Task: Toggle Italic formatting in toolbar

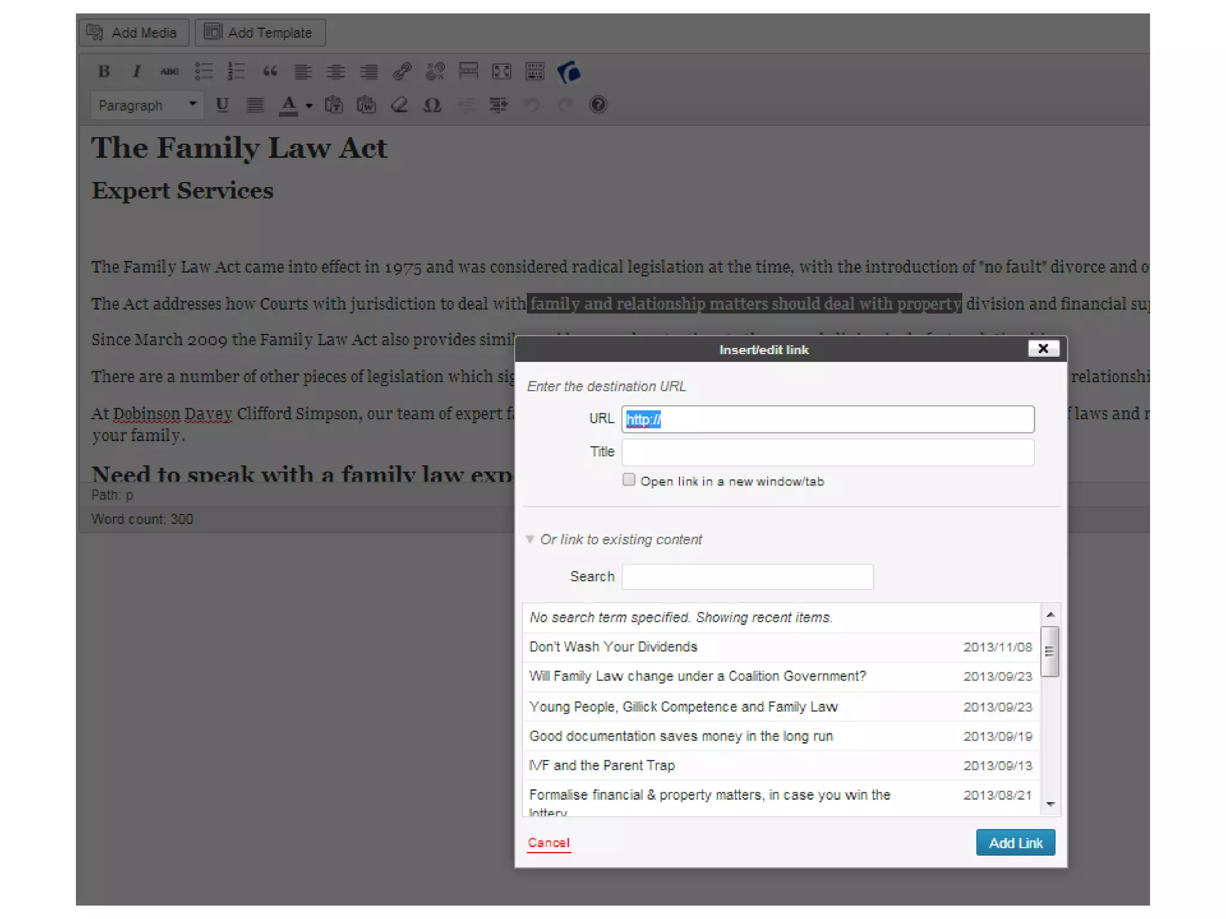Action: [x=136, y=71]
